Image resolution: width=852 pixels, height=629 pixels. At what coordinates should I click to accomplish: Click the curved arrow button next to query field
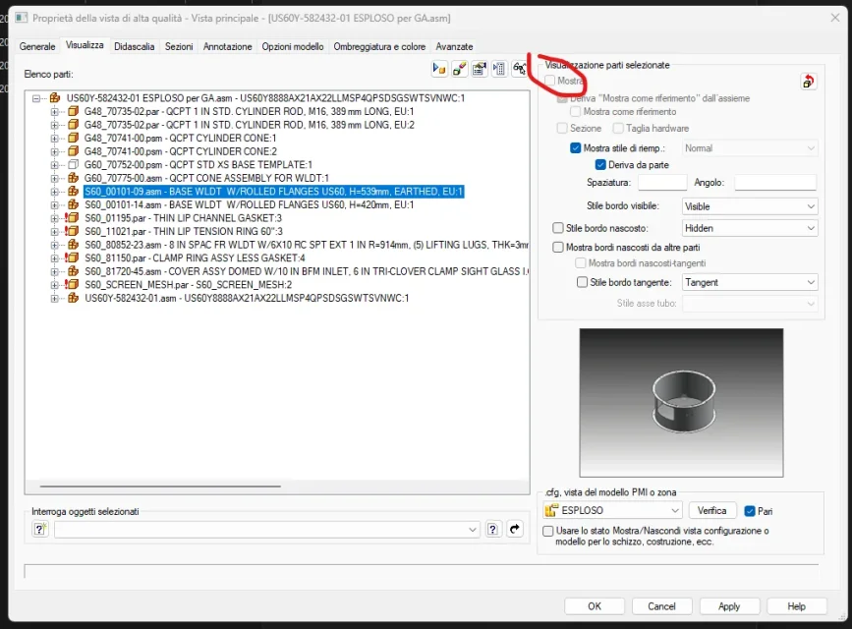[x=515, y=529]
